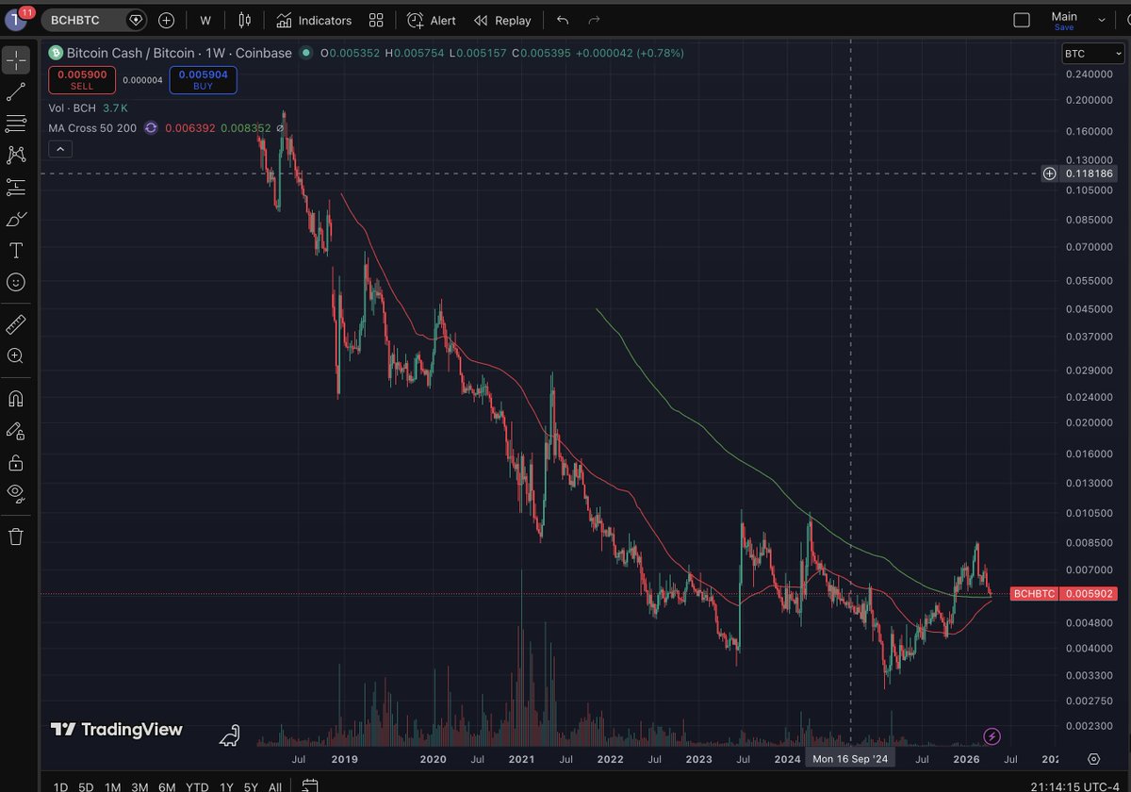The image size is (1131, 792).
Task: Click the MA Cross refresh icon
Action: pos(151,127)
